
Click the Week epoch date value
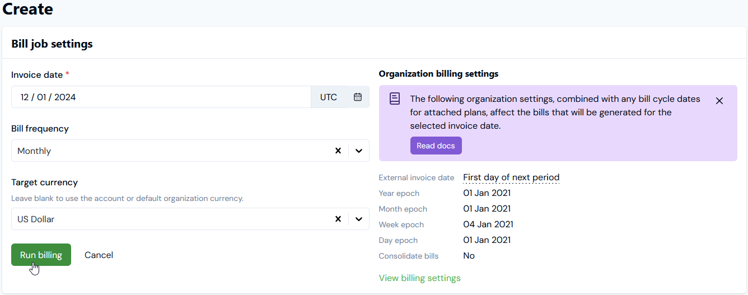click(x=488, y=224)
